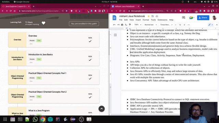Image resolution: width=219 pixels, height=123 pixels.
Task: Decrease the font size
Action: tap(176, 25)
